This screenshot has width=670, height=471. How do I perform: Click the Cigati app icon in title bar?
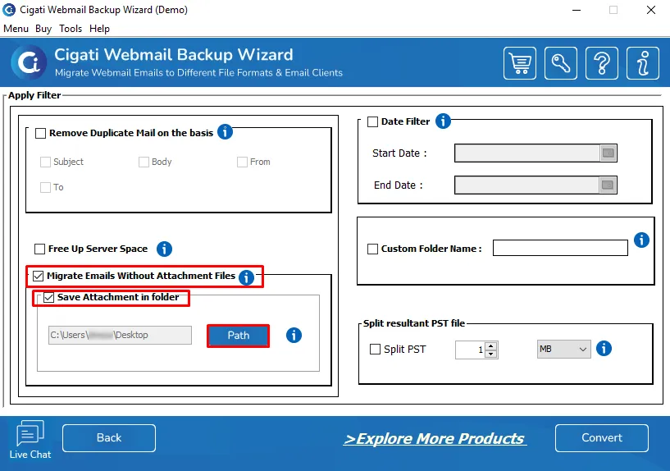click(x=9, y=9)
